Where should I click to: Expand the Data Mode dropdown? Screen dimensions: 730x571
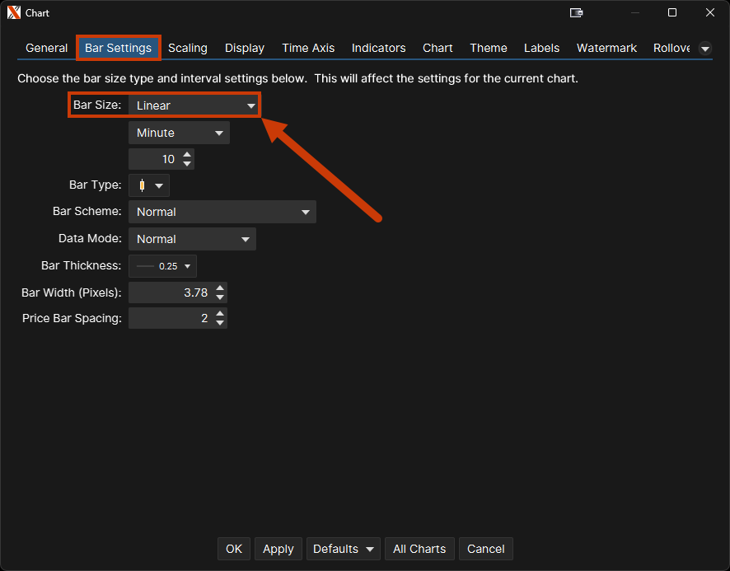[192, 239]
